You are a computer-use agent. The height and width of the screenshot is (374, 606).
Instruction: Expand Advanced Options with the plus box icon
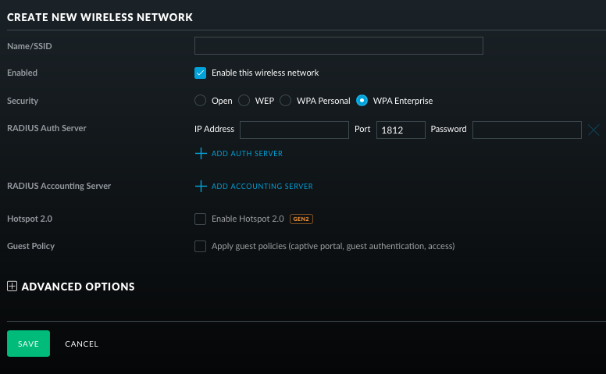tap(12, 287)
